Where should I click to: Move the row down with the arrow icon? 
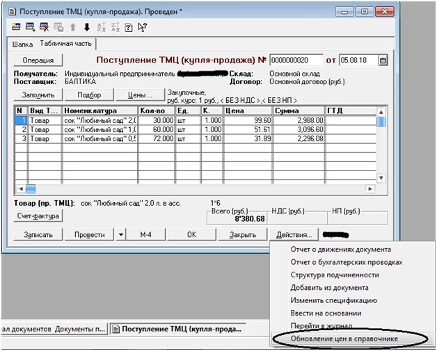(87, 28)
